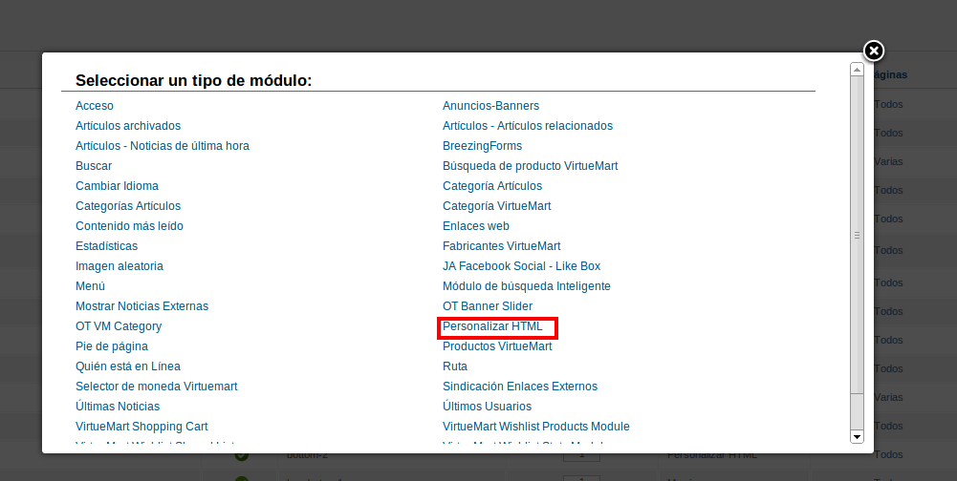Image resolution: width=957 pixels, height=481 pixels.
Task: Select Artículos archivados link
Action: coord(127,126)
